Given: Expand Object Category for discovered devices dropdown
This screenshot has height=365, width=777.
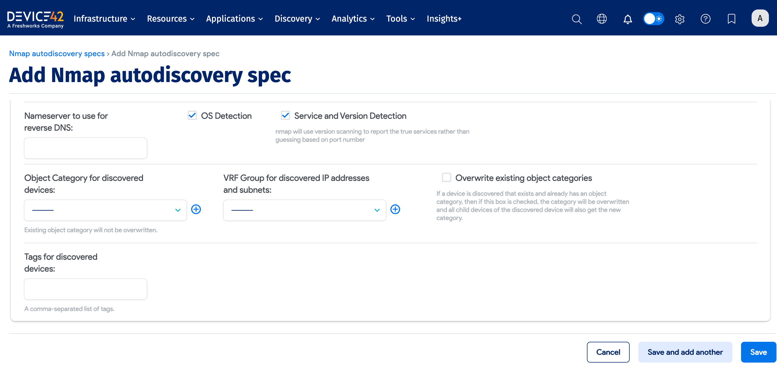Looking at the screenshot, I should tap(105, 210).
